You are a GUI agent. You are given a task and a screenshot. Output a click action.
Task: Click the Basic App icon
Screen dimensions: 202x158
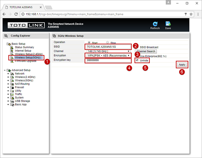coord(12,105)
